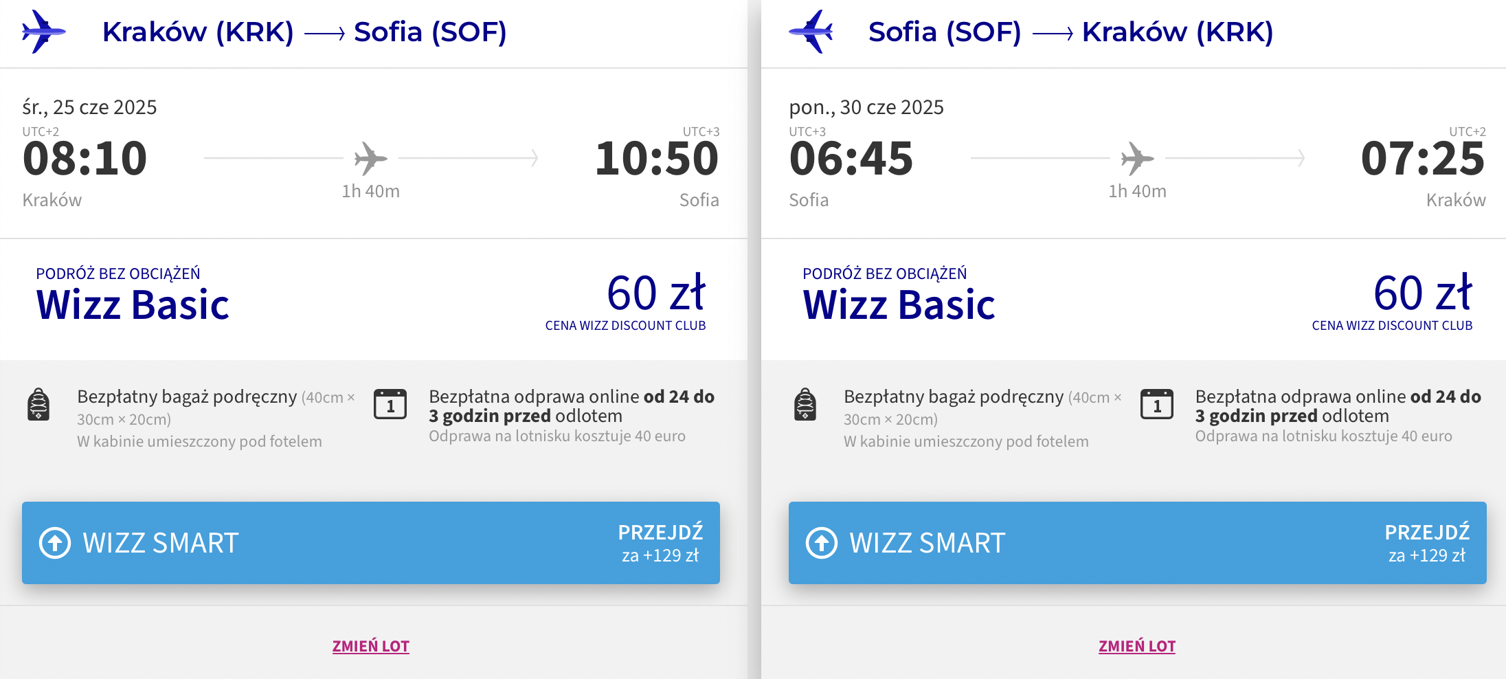Click the airplane icon beside Kraków (KRK) header

[44, 32]
